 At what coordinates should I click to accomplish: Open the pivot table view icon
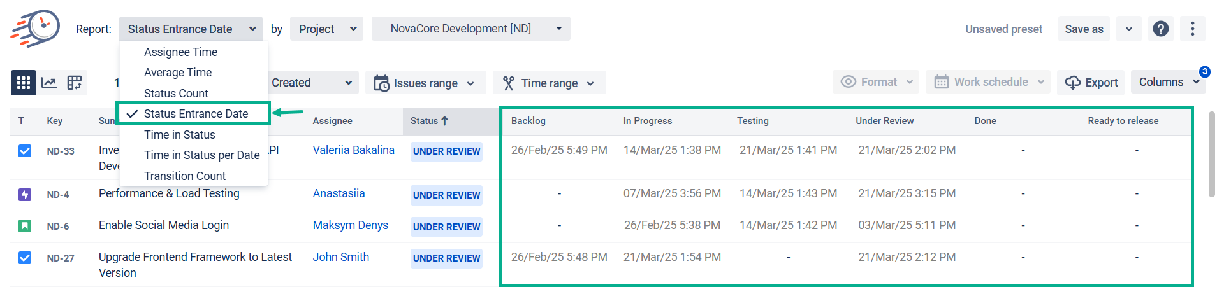tap(75, 83)
